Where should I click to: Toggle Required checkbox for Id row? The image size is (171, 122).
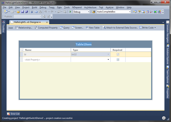(x=118, y=54)
